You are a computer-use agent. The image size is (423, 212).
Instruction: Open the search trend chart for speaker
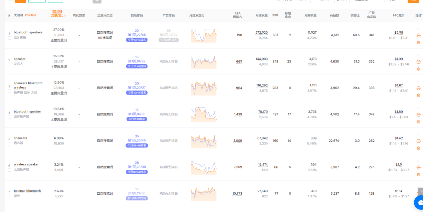pos(204,62)
